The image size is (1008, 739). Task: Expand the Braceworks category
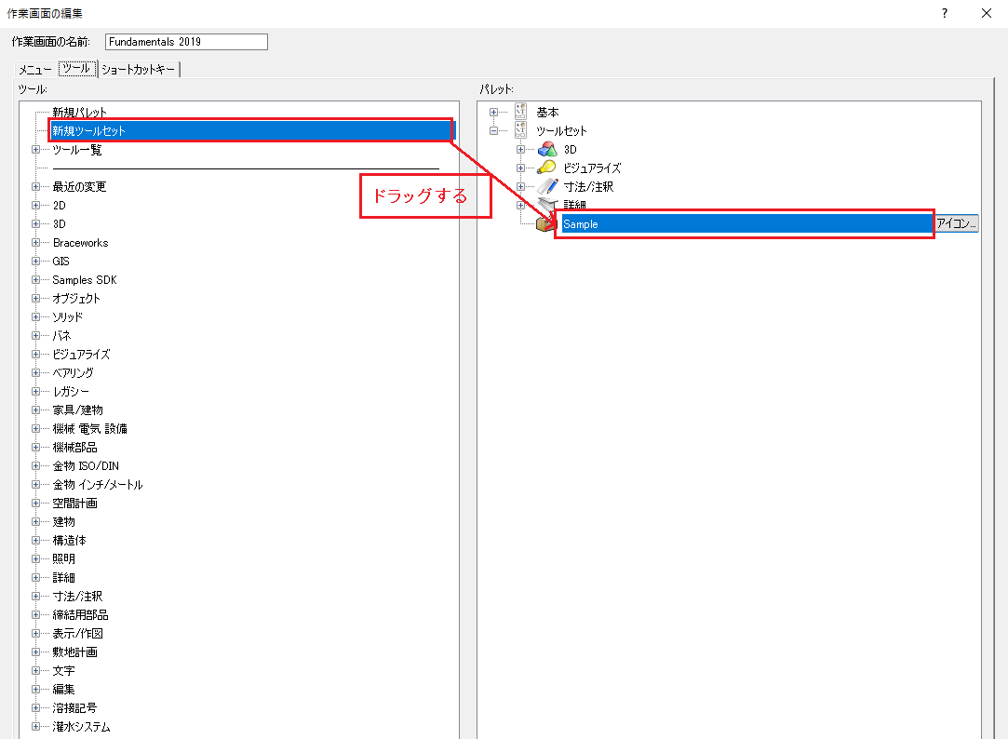(x=36, y=242)
